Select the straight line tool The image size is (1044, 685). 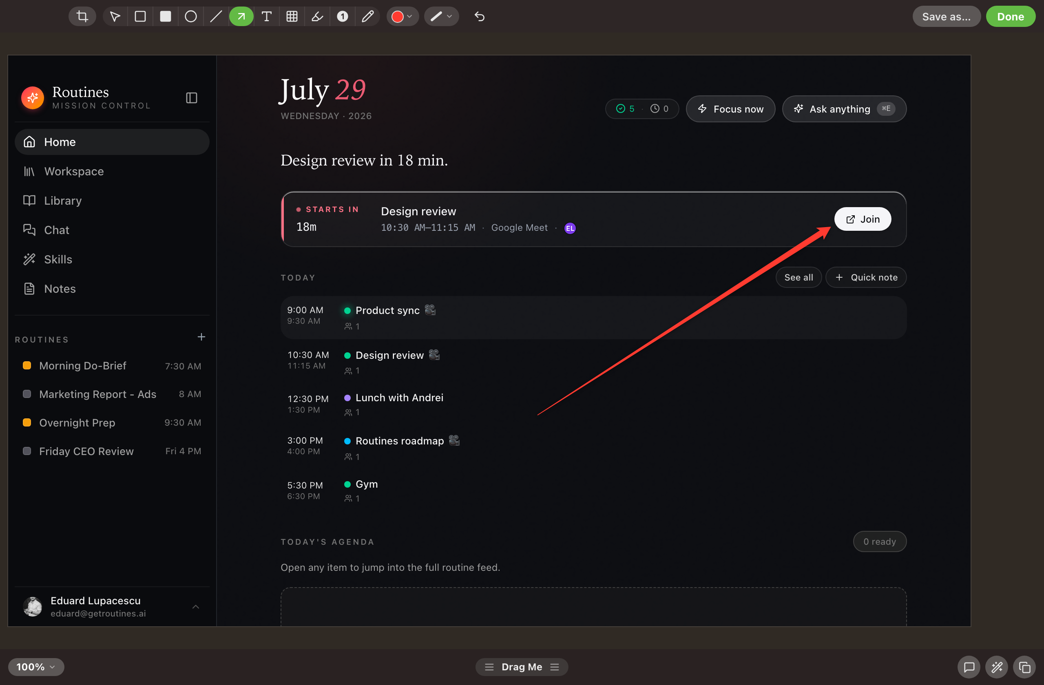[216, 17]
